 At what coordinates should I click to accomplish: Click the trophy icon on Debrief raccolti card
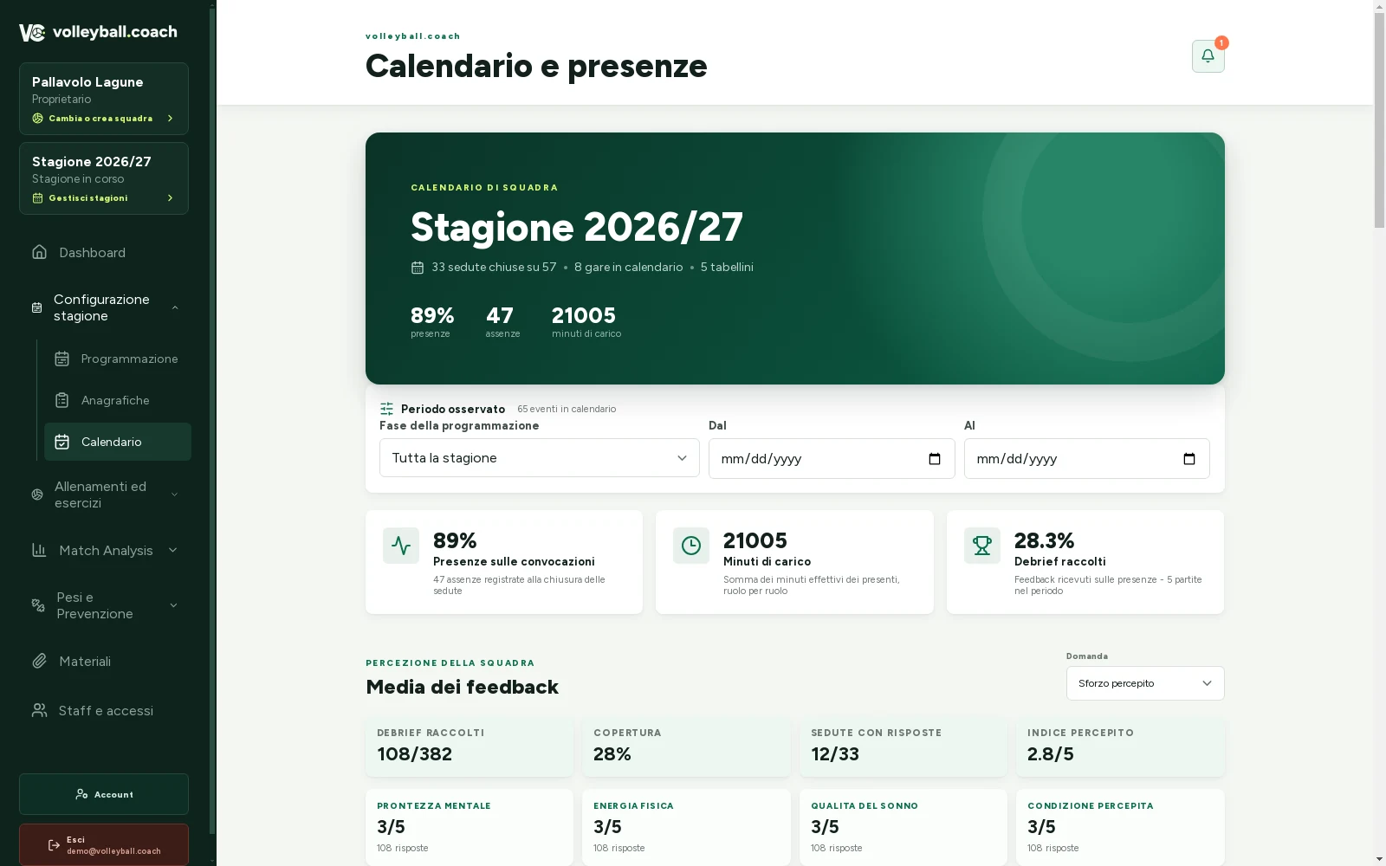point(982,546)
